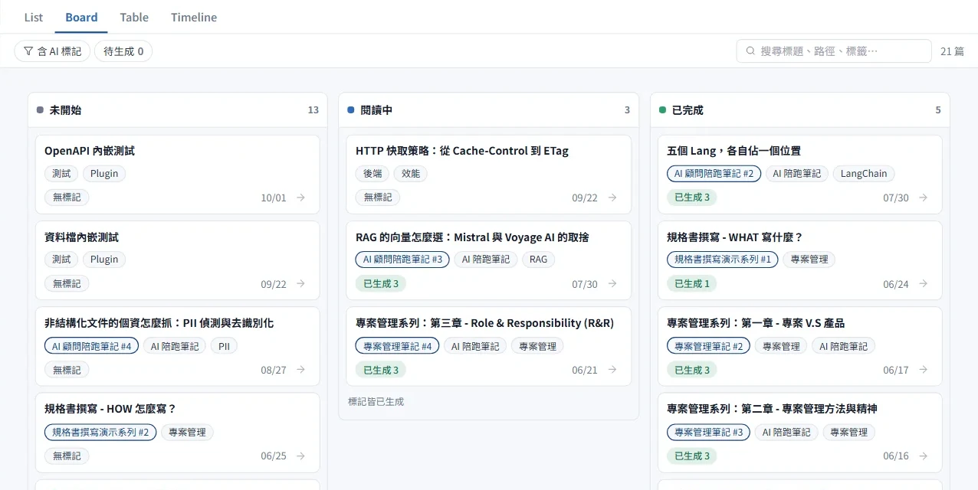This screenshot has height=490, width=978.
Task: Open the arrow beside the 06/25 date
Action: point(301,456)
